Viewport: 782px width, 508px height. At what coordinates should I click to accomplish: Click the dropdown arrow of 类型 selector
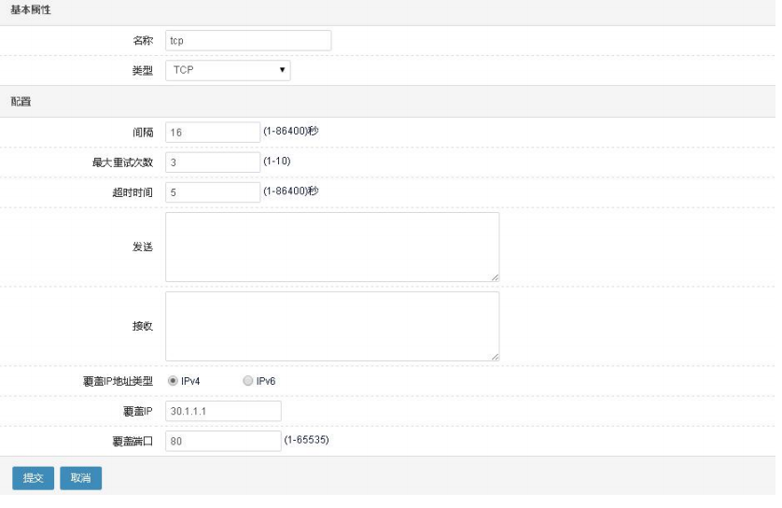pyautogui.click(x=282, y=70)
